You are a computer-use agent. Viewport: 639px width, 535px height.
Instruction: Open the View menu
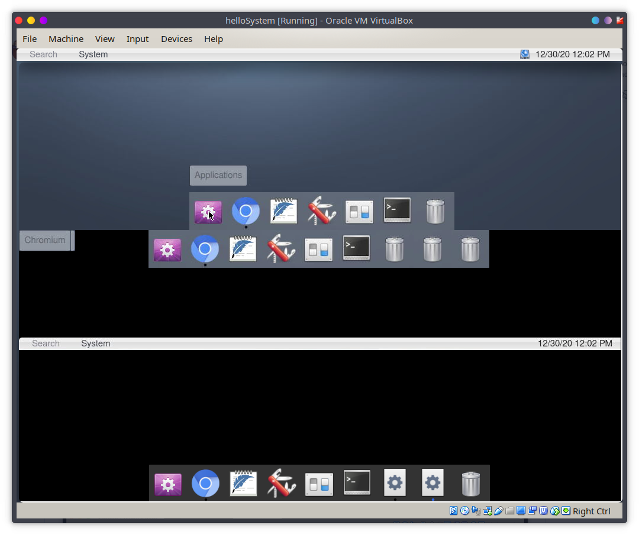tap(105, 39)
